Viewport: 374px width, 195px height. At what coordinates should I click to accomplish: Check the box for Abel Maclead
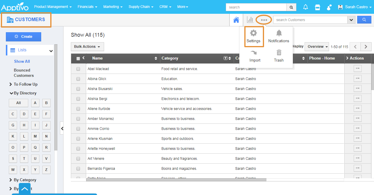click(78, 69)
